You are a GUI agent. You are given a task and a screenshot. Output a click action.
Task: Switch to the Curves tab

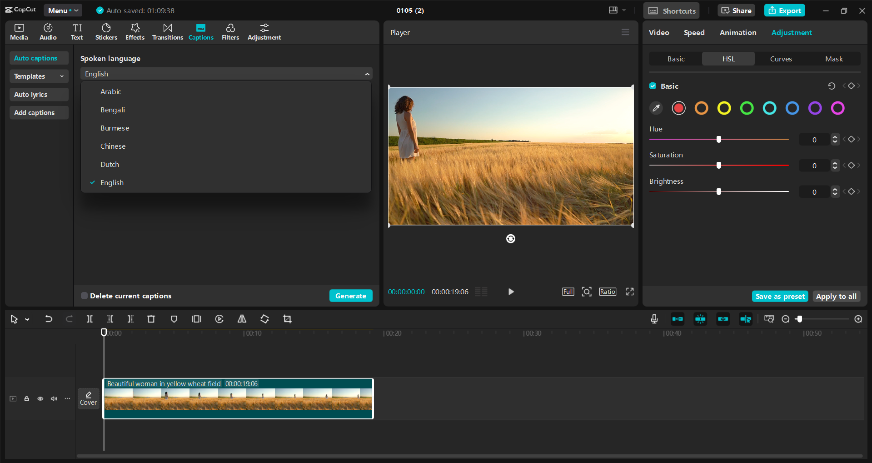point(781,59)
